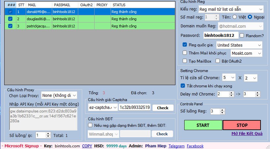Open the Chọn Loại Proxy dropdown
The image size is (270, 149).
click(x=59, y=96)
